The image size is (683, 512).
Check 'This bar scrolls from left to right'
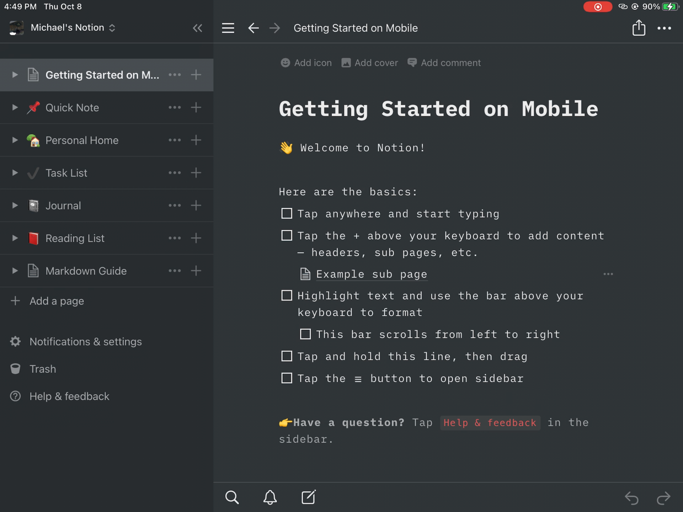point(305,334)
